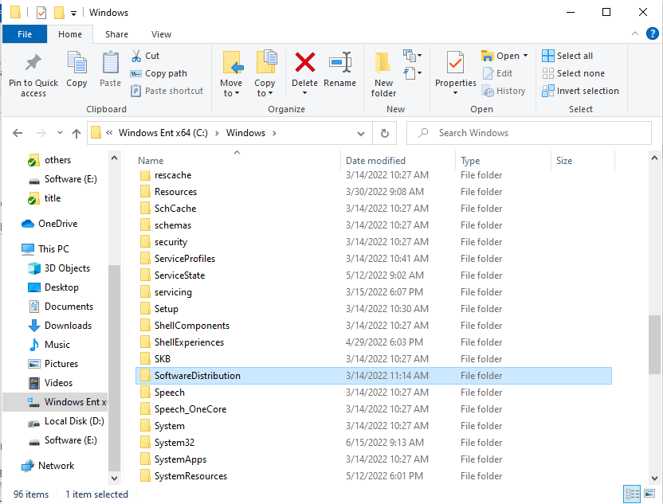This screenshot has height=504, width=663.
Task: Open Music in navigation pane
Action: (x=49, y=345)
